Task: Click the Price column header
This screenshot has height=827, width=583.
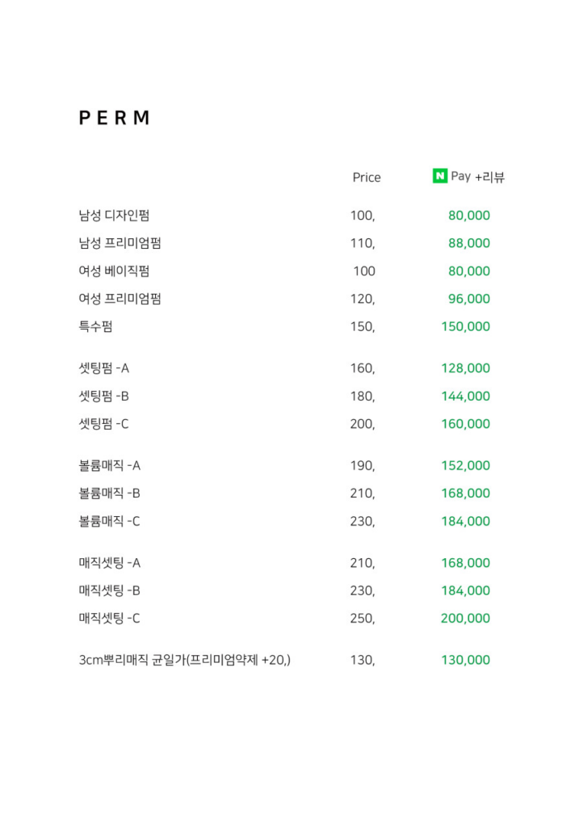Action: pos(367,177)
